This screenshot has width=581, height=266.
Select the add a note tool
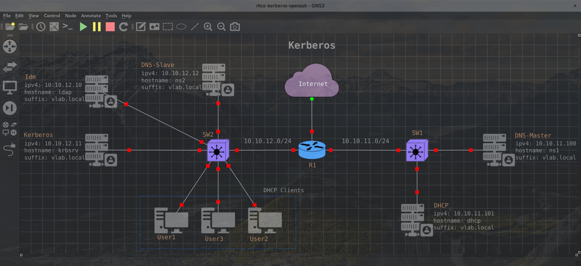click(141, 27)
